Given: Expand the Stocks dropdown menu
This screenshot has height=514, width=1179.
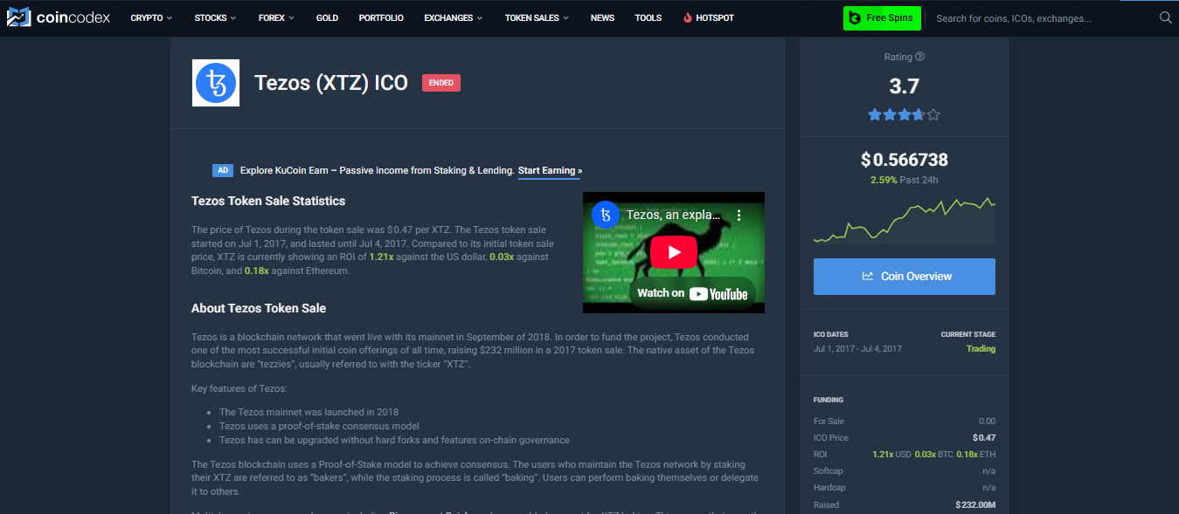Looking at the screenshot, I should [215, 17].
